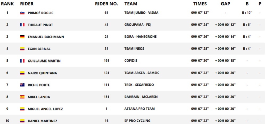Click the Colombian flag beside Miguel Angel Lopez

coord(22,109)
